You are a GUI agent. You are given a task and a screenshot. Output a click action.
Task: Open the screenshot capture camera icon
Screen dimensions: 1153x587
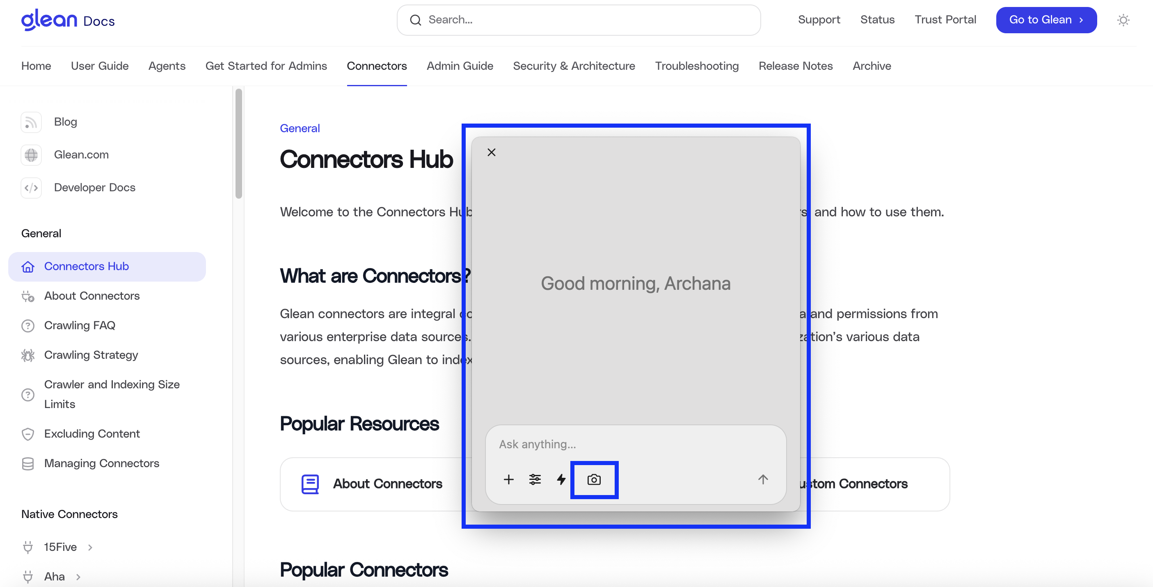pos(595,479)
